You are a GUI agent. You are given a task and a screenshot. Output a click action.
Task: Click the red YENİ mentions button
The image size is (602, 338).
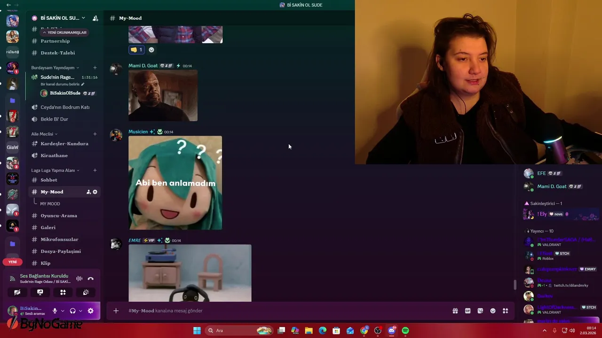tap(13, 262)
